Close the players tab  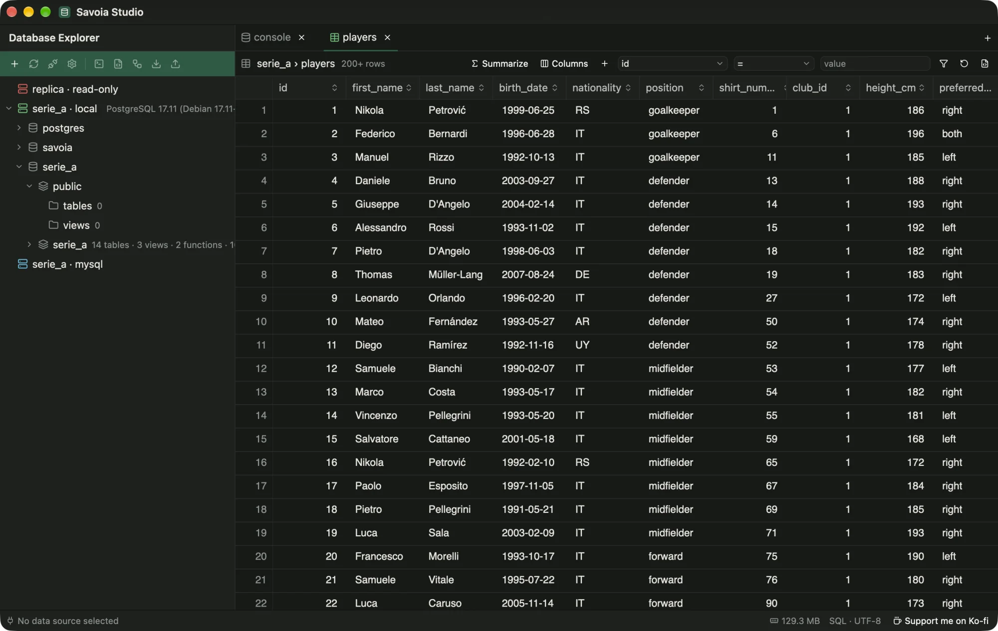[387, 37]
